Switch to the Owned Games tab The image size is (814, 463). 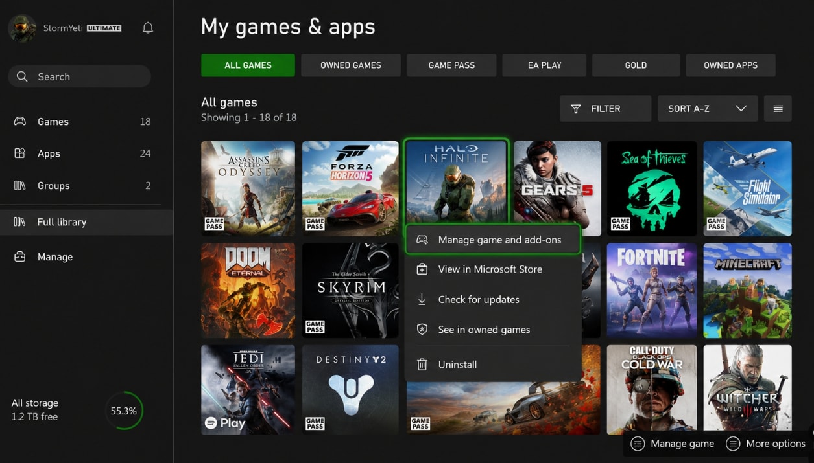pyautogui.click(x=351, y=65)
